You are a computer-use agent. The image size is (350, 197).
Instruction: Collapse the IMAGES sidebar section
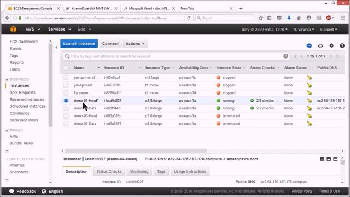coord(7,130)
